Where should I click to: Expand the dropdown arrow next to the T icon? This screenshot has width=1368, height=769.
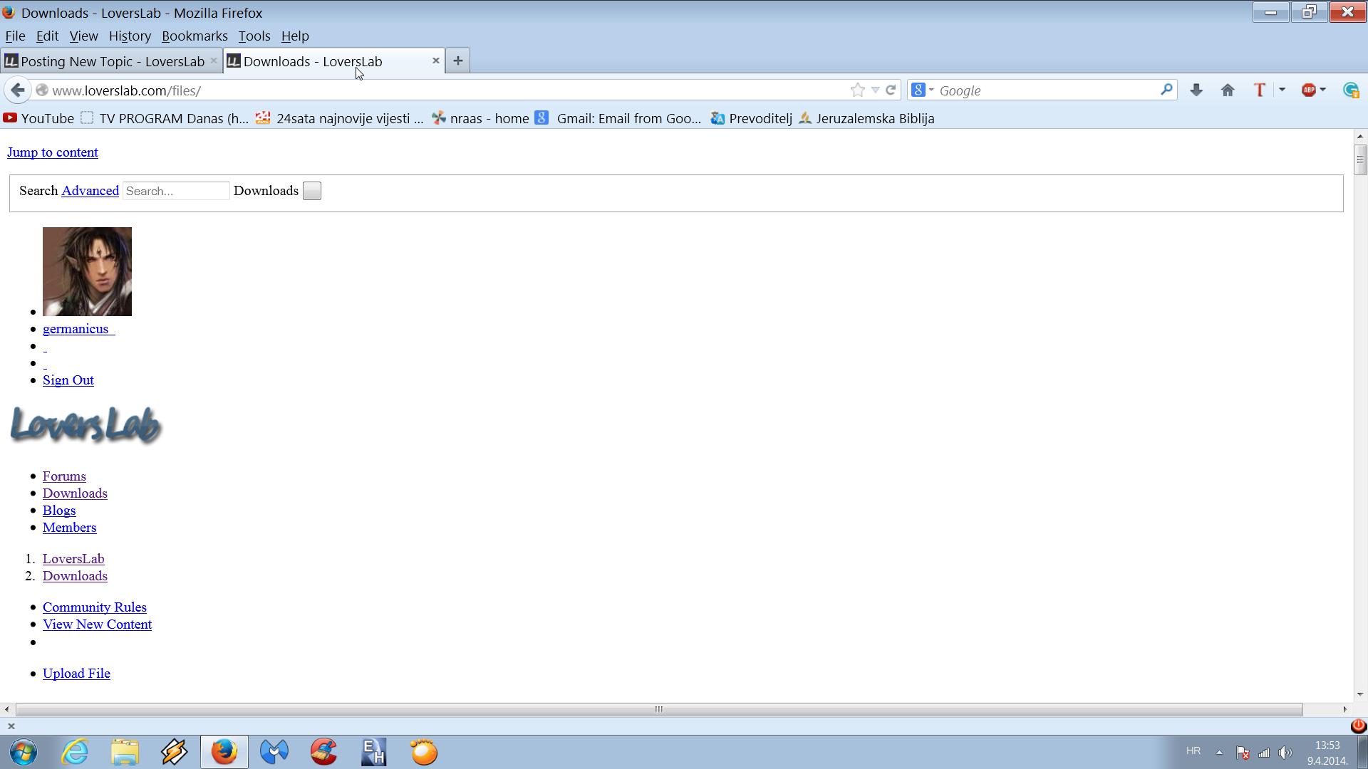click(1282, 90)
